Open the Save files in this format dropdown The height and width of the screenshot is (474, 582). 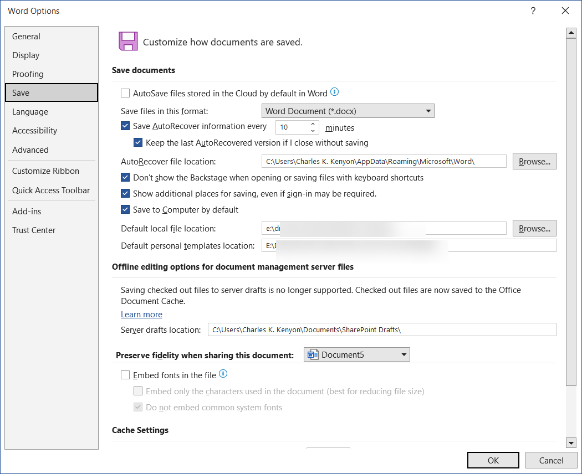coord(428,111)
